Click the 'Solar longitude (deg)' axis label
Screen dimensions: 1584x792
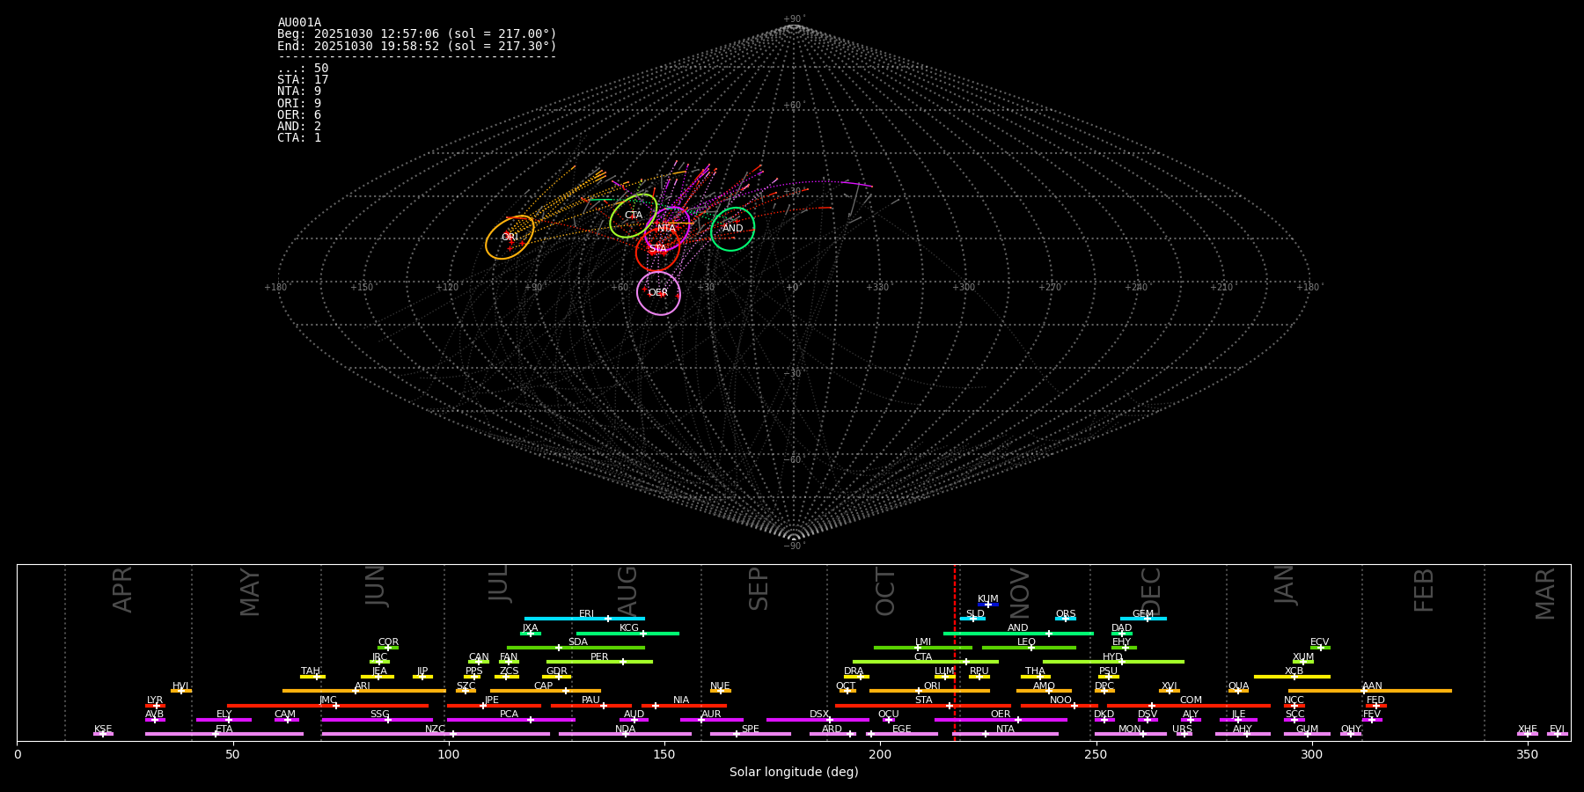click(x=794, y=773)
